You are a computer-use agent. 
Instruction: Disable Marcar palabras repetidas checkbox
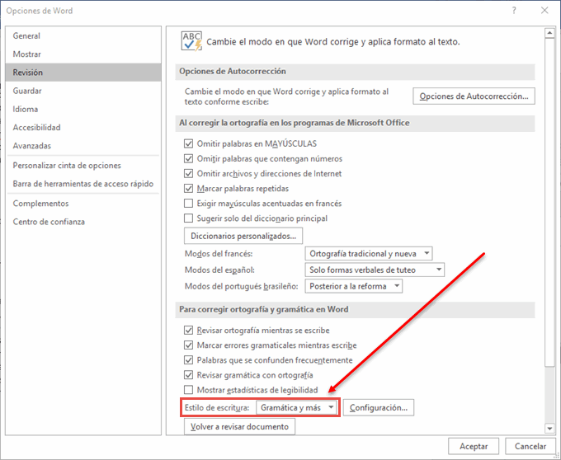pos(189,189)
